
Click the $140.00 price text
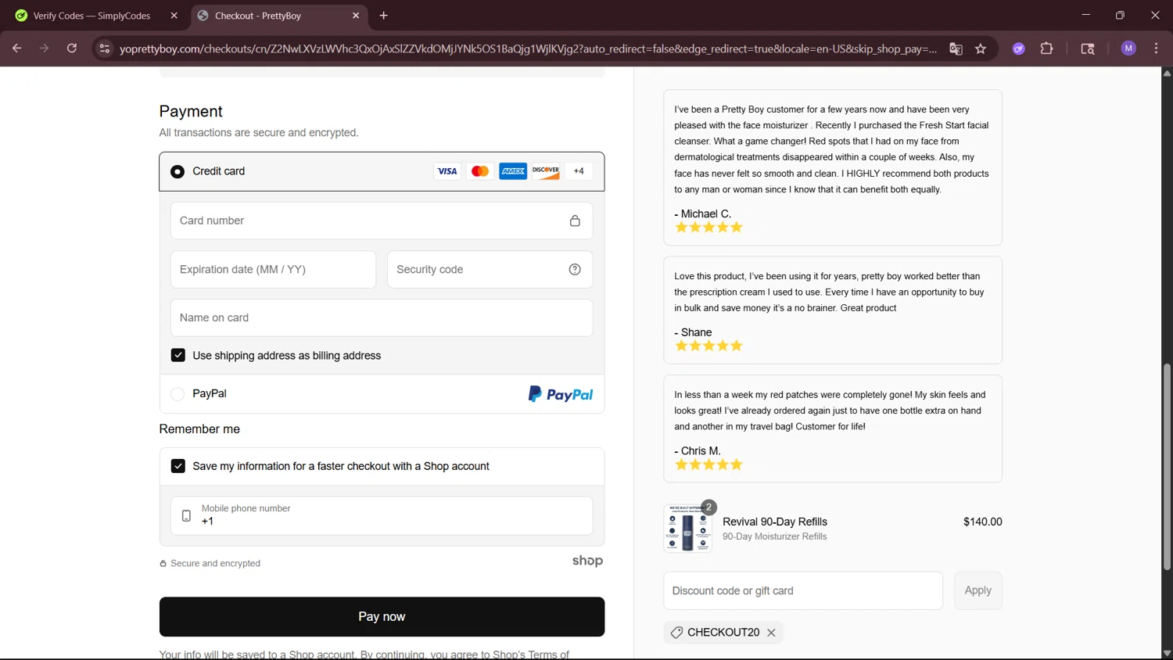pos(982,522)
